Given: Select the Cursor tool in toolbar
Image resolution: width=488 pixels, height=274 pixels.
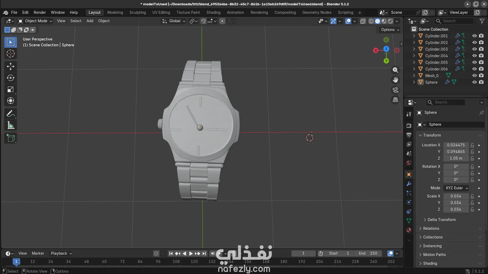Looking at the screenshot, I should (11, 54).
